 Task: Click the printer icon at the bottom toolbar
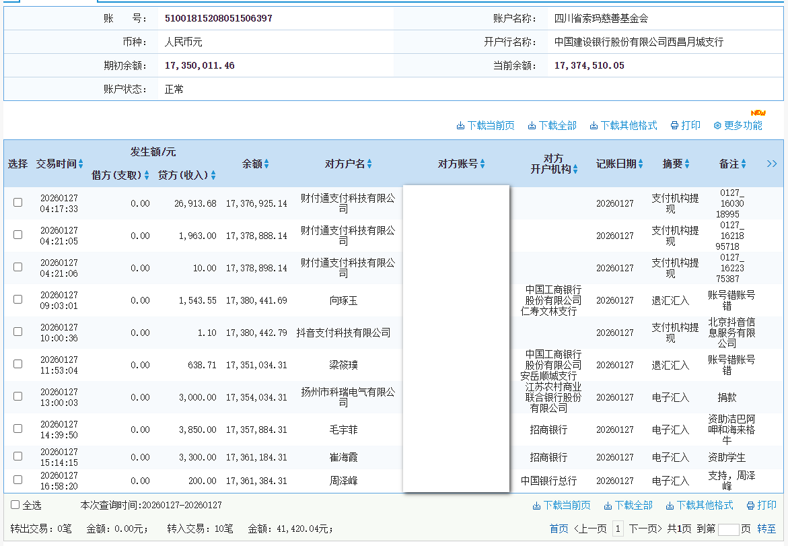point(751,504)
